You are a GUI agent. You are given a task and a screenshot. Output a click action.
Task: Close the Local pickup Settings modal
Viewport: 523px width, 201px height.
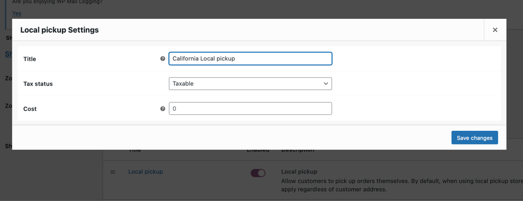[x=495, y=30]
